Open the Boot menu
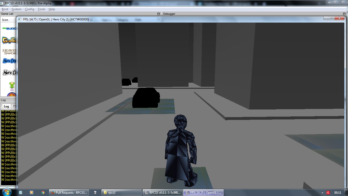The height and width of the screenshot is (196, 348). point(5,9)
